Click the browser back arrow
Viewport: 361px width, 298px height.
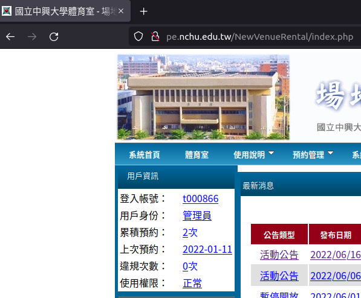click(10, 37)
